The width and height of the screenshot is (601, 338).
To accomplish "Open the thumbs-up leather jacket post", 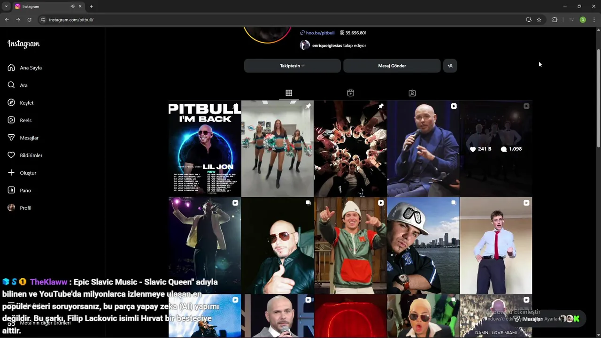I will pos(277,246).
